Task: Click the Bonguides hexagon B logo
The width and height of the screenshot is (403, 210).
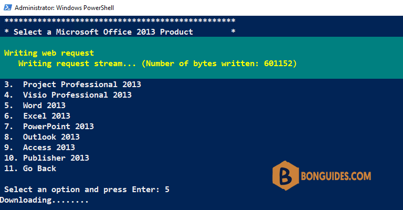Action: (285, 175)
